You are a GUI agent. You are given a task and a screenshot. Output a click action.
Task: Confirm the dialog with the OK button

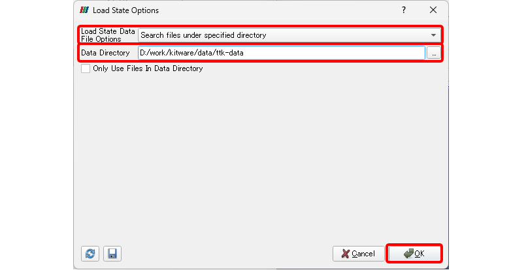click(x=415, y=253)
